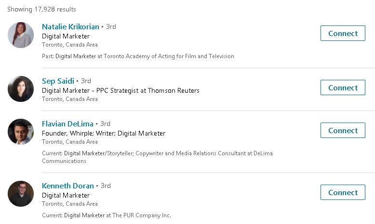Click the Natalie Krikorian name link
This screenshot has height=224, width=375.
[70, 27]
